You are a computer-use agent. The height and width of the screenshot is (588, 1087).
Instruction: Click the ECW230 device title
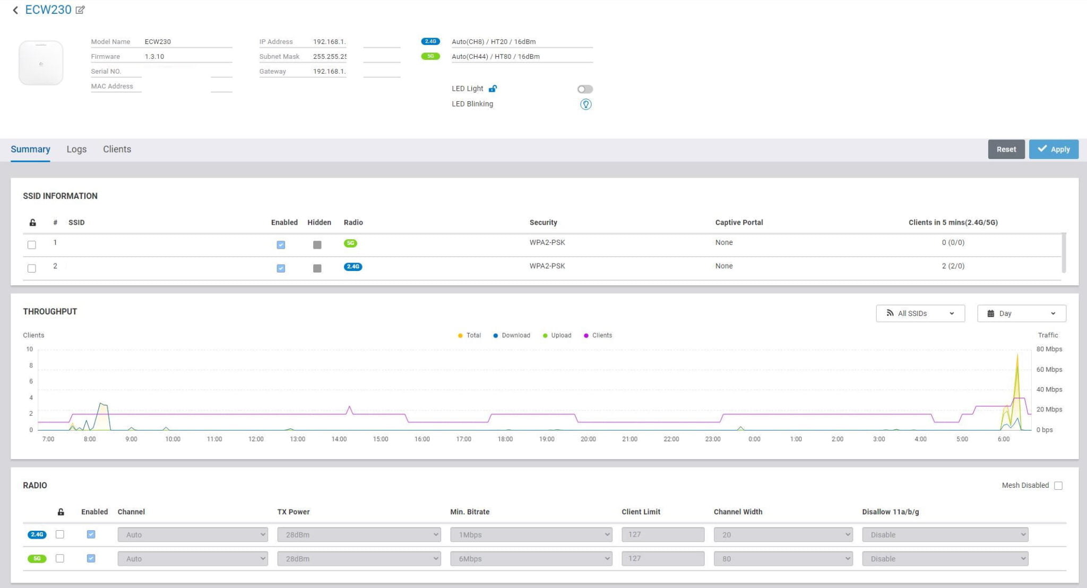(x=48, y=10)
